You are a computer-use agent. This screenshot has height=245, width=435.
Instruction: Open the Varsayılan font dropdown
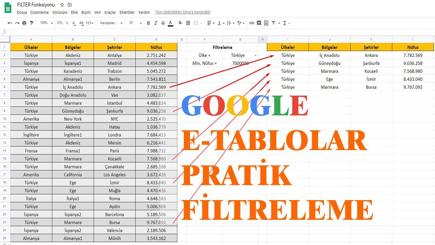click(111, 23)
